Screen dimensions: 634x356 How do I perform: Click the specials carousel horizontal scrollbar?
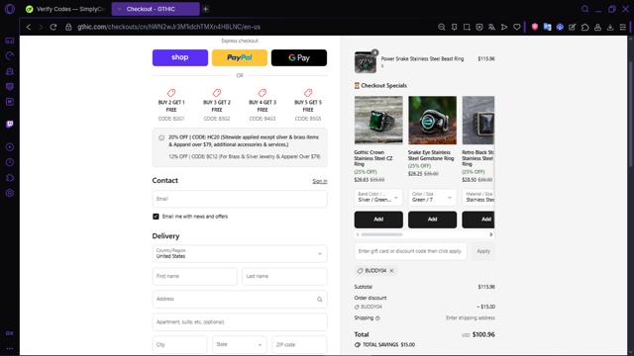point(381,234)
